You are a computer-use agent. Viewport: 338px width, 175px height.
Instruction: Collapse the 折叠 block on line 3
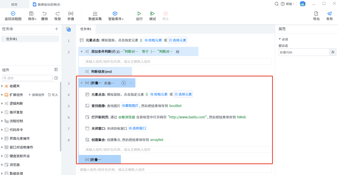tap(82, 83)
